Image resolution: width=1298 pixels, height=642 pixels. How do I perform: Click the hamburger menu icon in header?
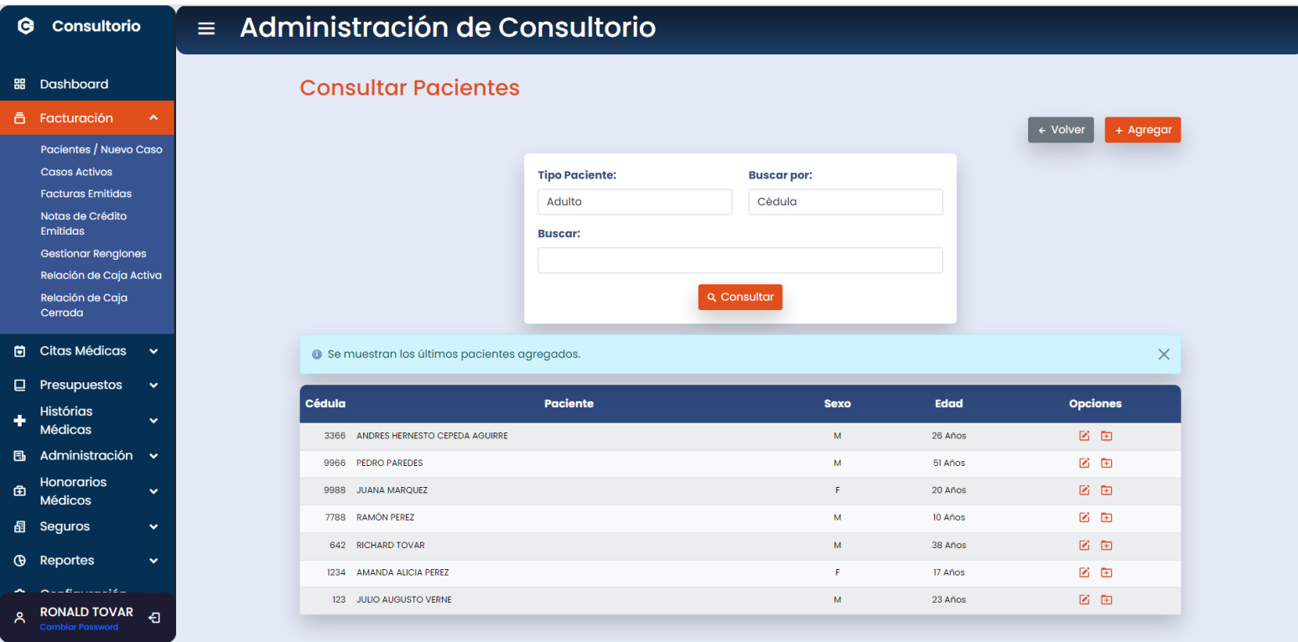coord(206,29)
